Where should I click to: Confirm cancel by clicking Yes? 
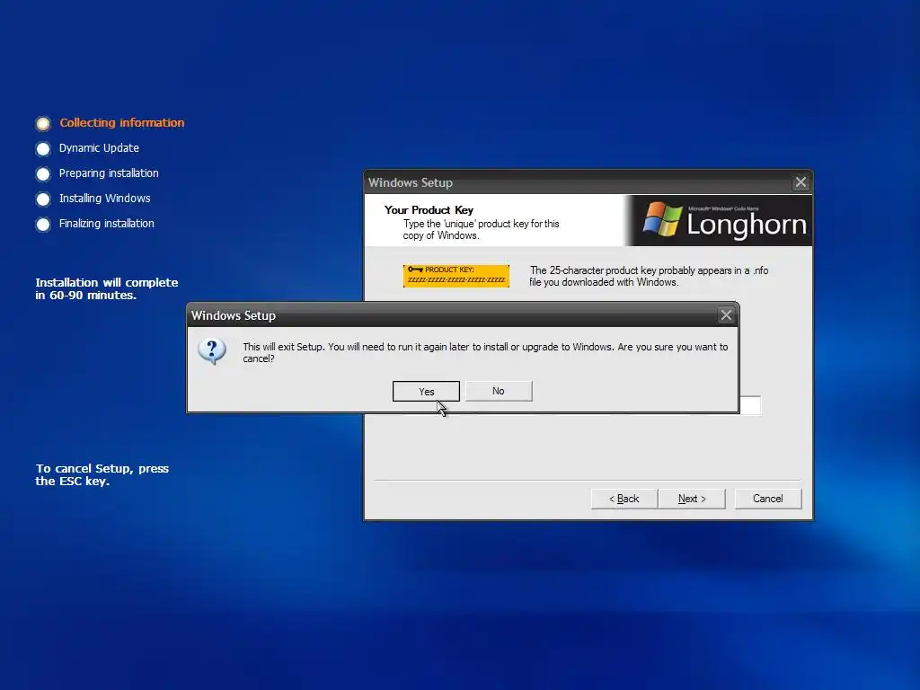(426, 392)
